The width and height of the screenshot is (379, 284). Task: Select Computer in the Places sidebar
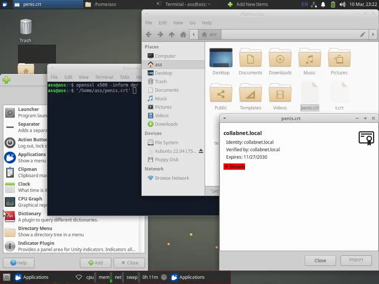point(173,56)
